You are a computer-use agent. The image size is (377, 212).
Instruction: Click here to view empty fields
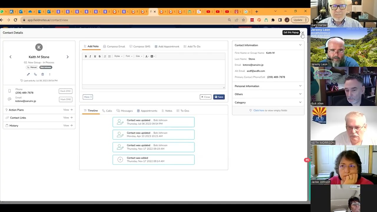pyautogui.click(x=259, y=110)
